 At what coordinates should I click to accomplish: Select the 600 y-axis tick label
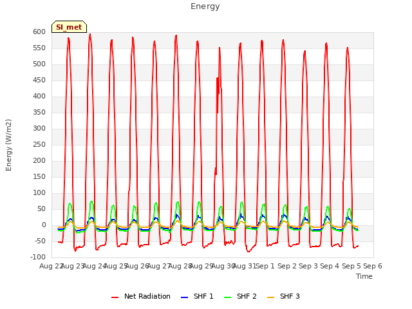(39, 32)
